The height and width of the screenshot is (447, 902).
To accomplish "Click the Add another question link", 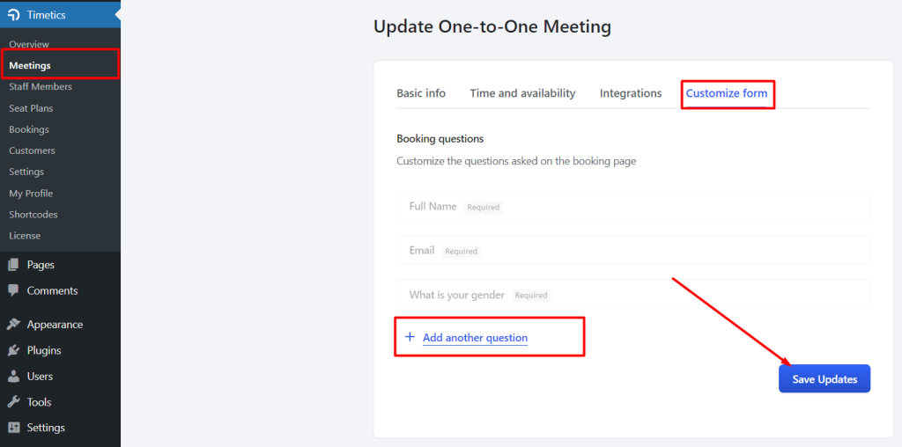I will pos(475,338).
